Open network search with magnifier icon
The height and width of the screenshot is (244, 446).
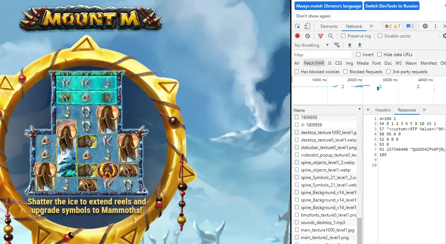(331, 36)
